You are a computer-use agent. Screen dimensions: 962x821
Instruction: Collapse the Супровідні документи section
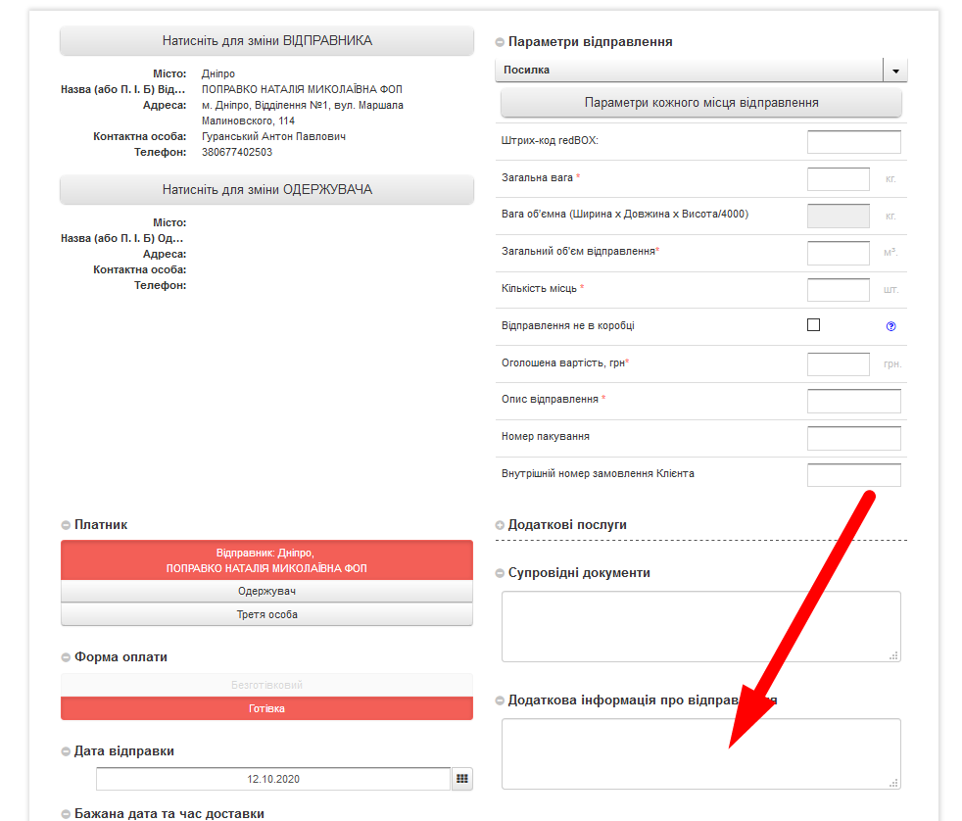click(501, 573)
